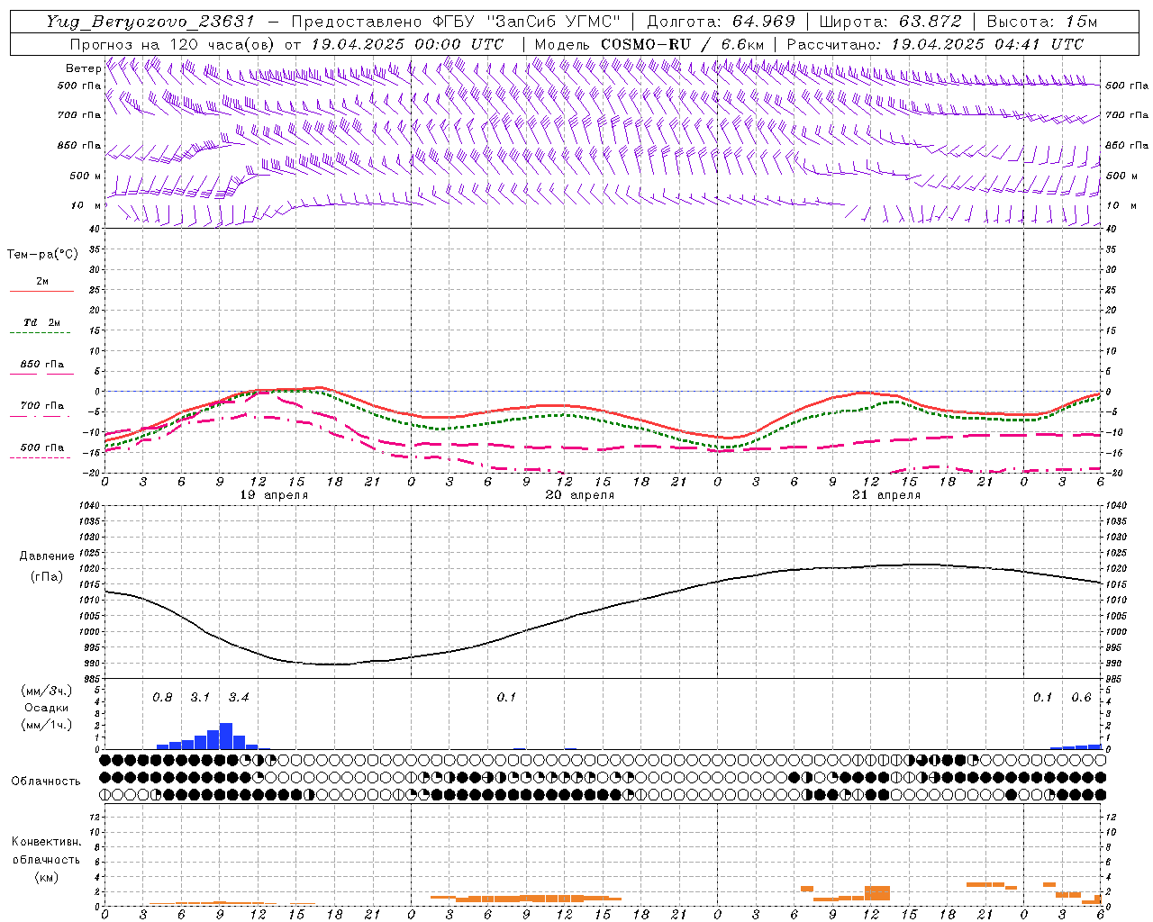Click the computed time Рассчитано: 19.04.2025 04:41 UTC

[935, 44]
